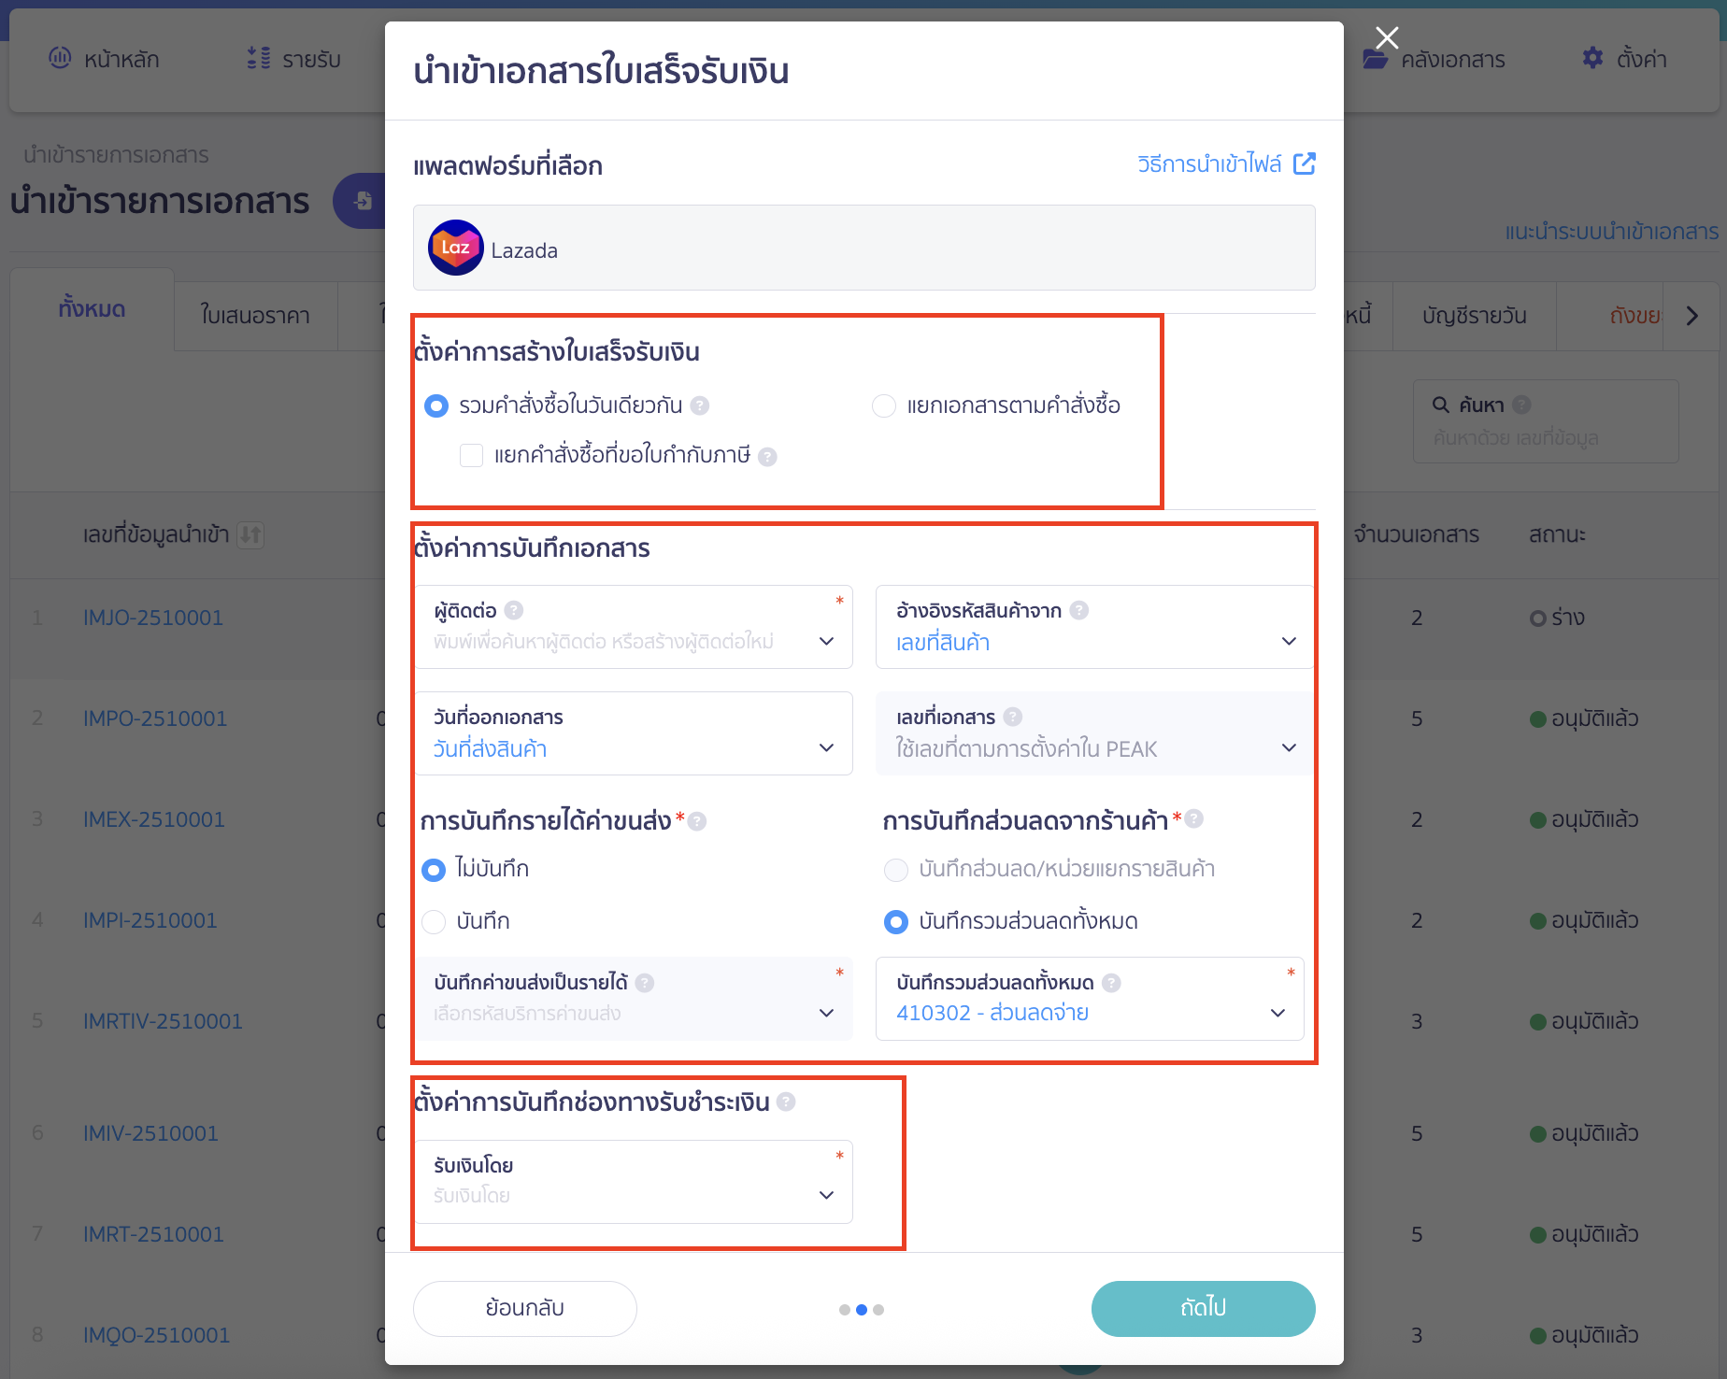Enable แยกคำสั่งซื้อที่ขอใบกำกับภาษี checkbox
The image size is (1727, 1379).
[471, 455]
